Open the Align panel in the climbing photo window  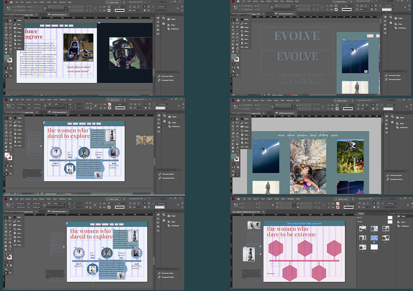click(x=400, y=123)
